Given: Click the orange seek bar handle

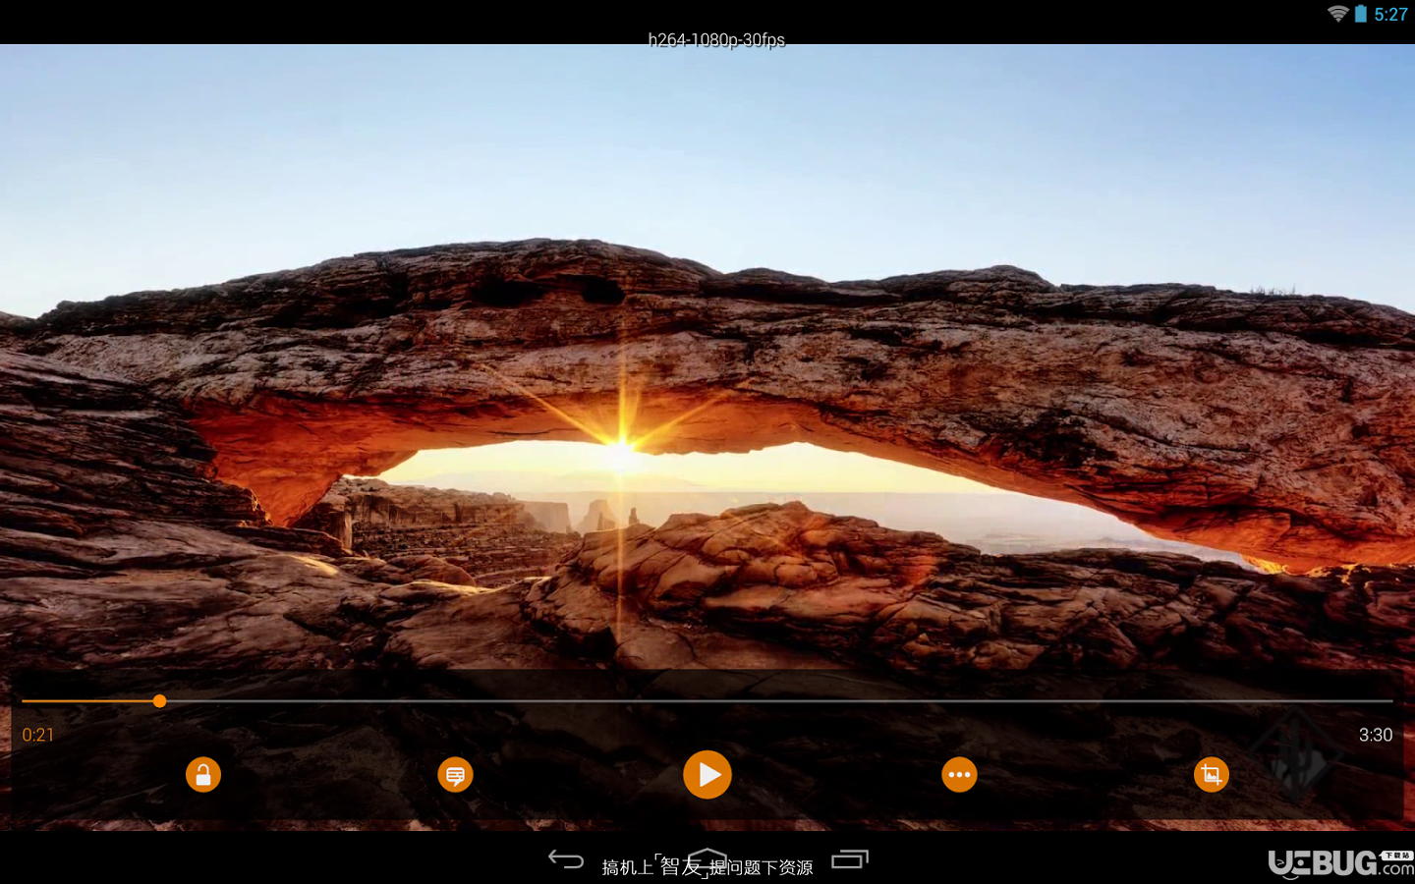Looking at the screenshot, I should pos(159,700).
